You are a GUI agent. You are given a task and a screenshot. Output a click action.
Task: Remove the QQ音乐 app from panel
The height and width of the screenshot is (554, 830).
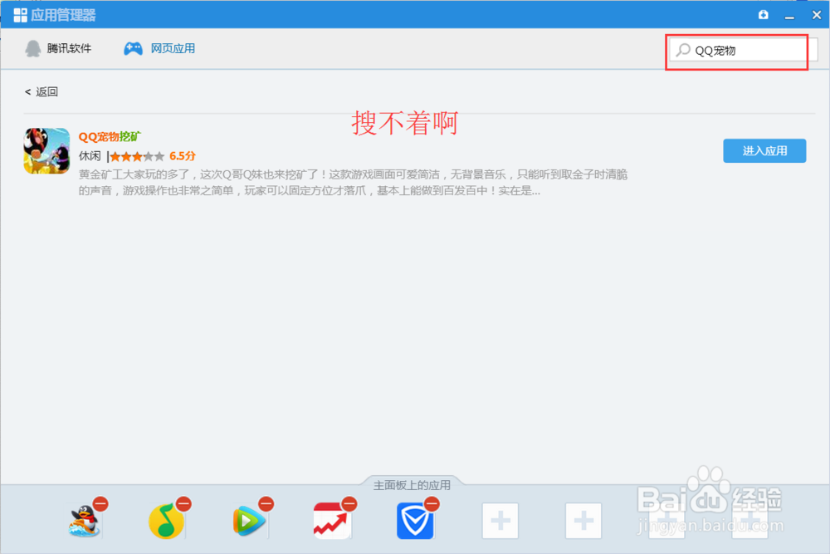[x=183, y=503]
